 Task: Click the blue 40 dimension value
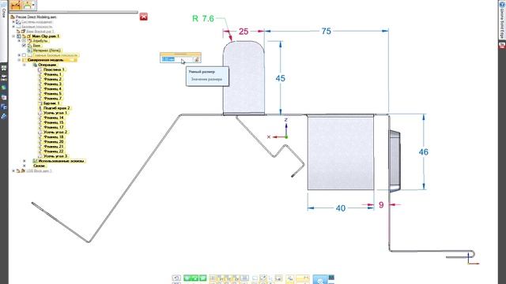[x=341, y=208]
